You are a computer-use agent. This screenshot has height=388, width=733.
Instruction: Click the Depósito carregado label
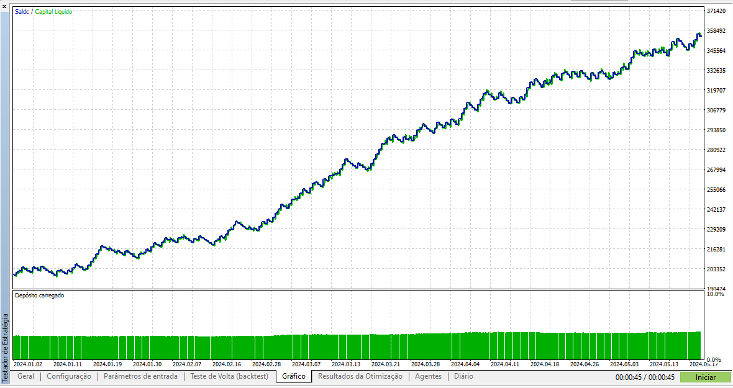coord(39,296)
